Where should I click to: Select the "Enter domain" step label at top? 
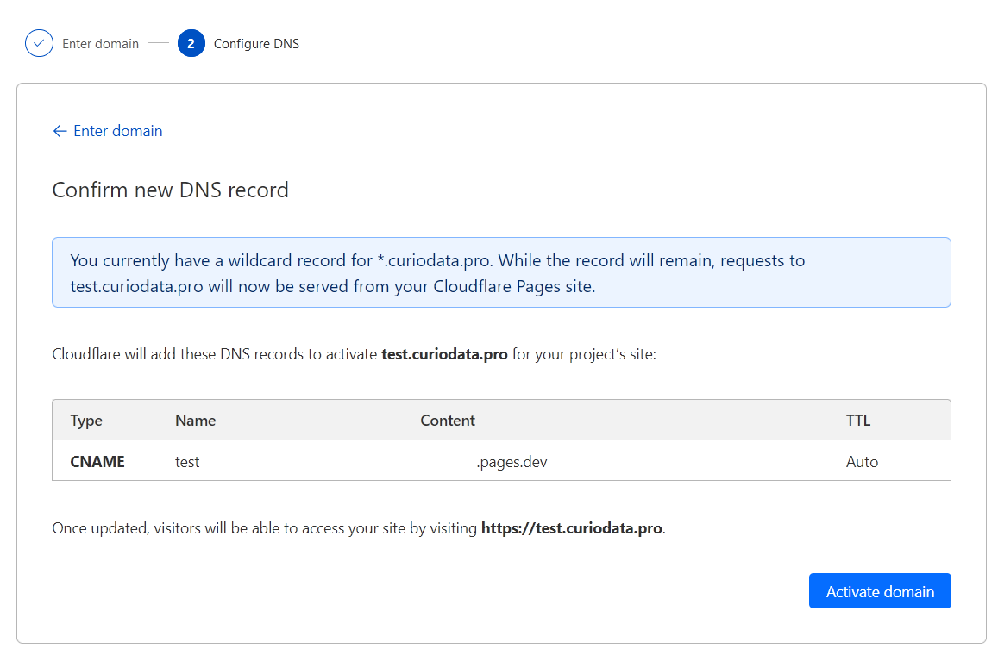[x=100, y=44]
